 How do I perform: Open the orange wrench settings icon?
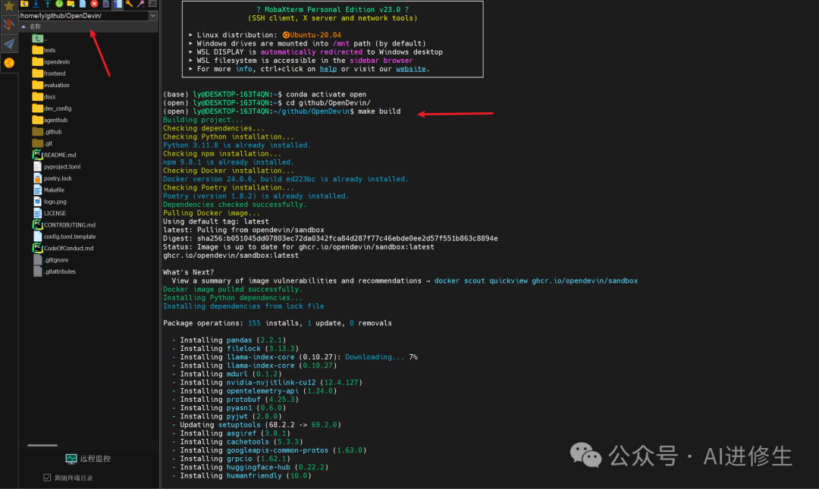tap(129, 4)
